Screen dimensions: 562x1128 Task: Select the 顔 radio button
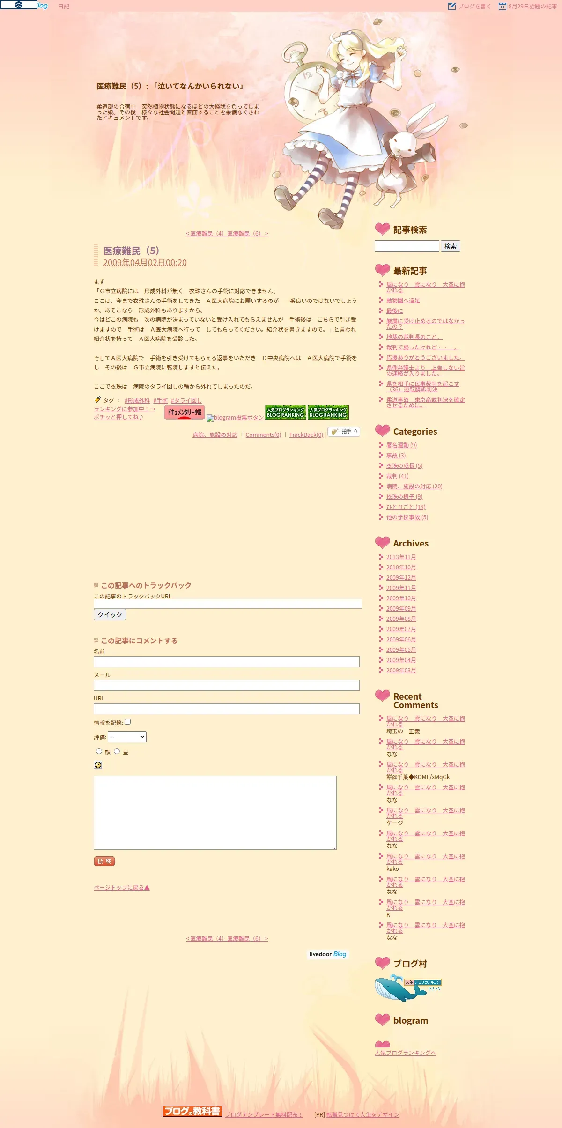(99, 751)
